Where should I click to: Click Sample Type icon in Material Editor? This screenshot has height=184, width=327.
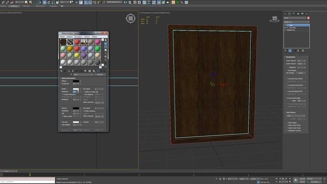pyautogui.click(x=106, y=40)
